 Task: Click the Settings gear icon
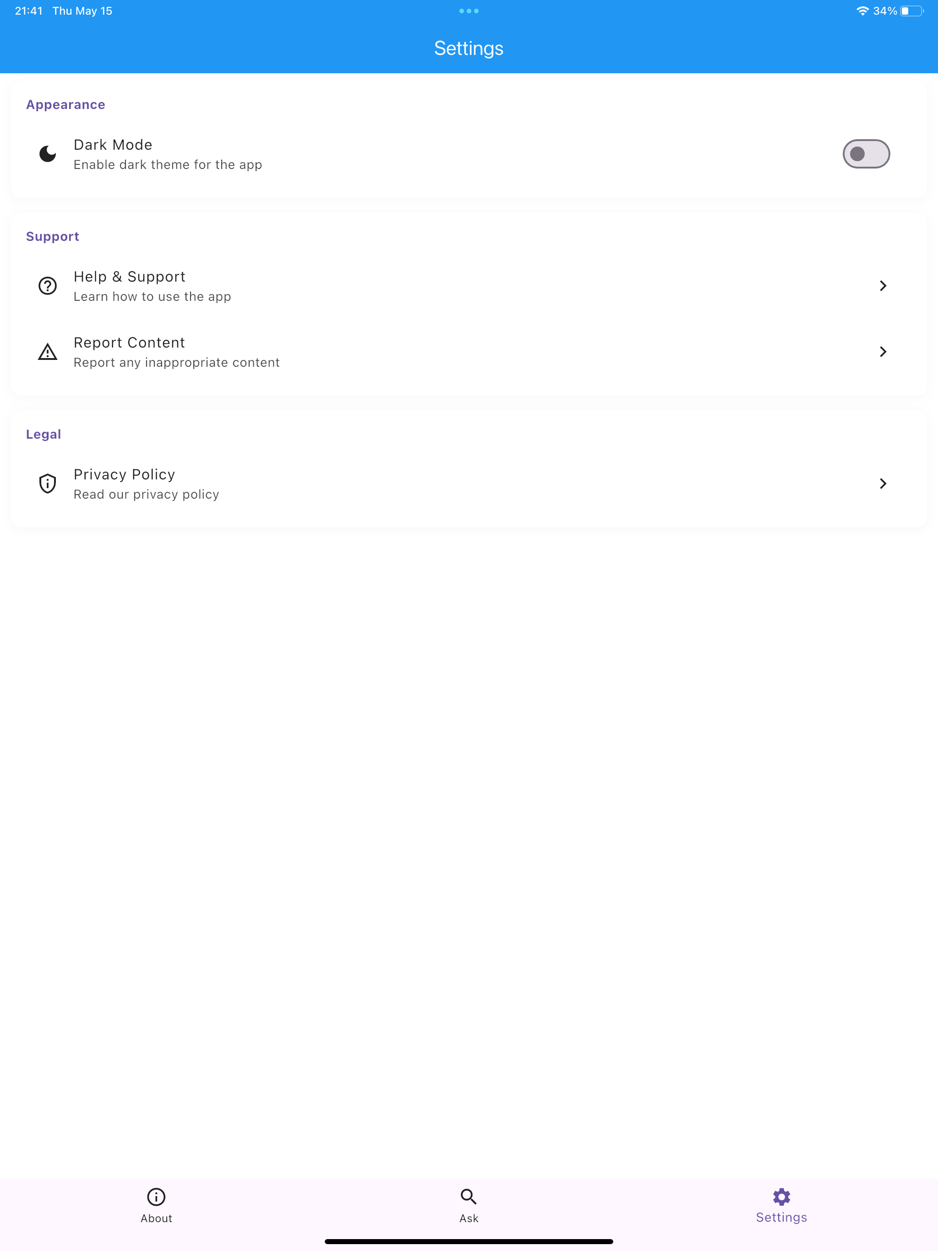tap(781, 1196)
